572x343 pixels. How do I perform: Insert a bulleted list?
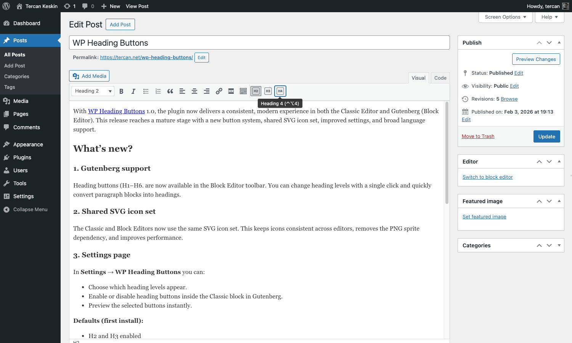[x=146, y=91]
